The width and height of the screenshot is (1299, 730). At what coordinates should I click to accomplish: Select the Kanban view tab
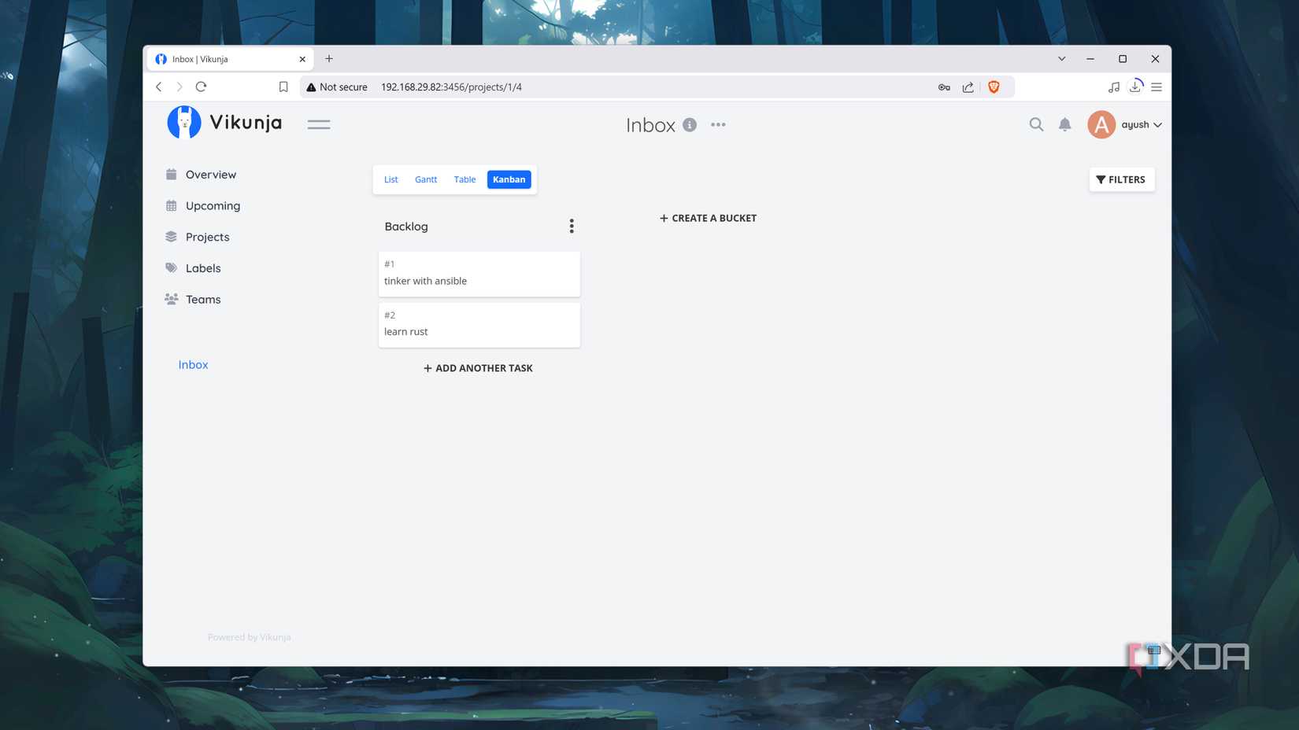pyautogui.click(x=509, y=179)
